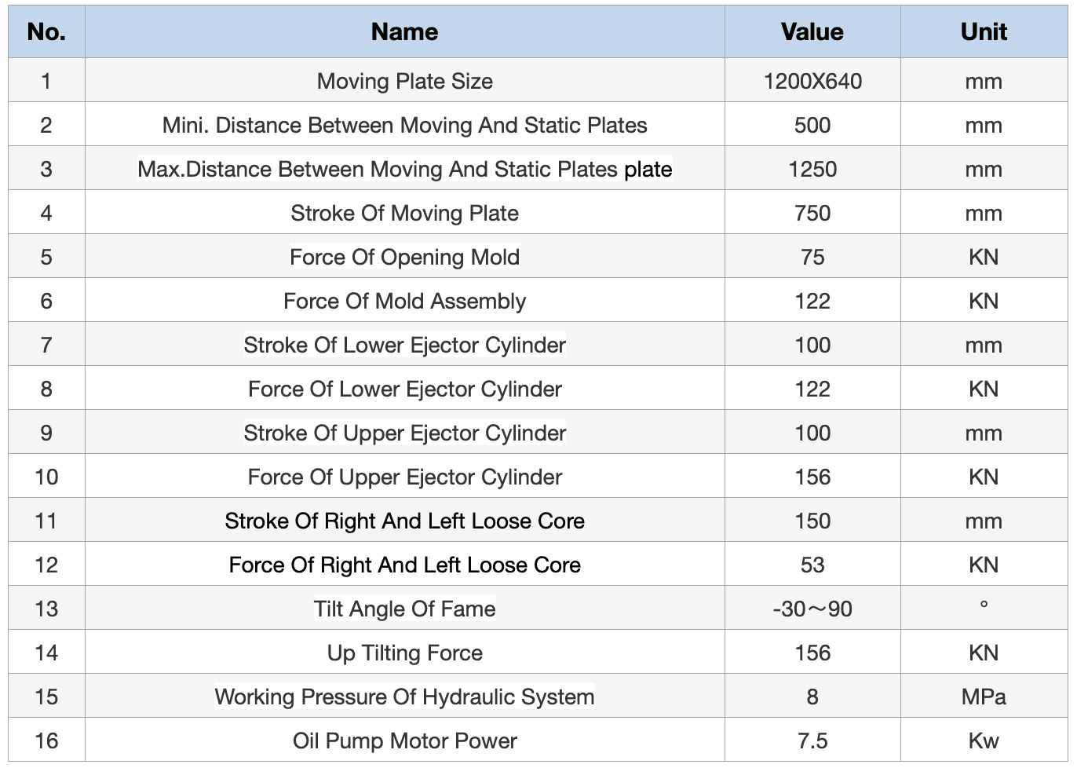Click the "Force Of Mold Assembly" name cell
1077x768 pixels.
tap(404, 301)
